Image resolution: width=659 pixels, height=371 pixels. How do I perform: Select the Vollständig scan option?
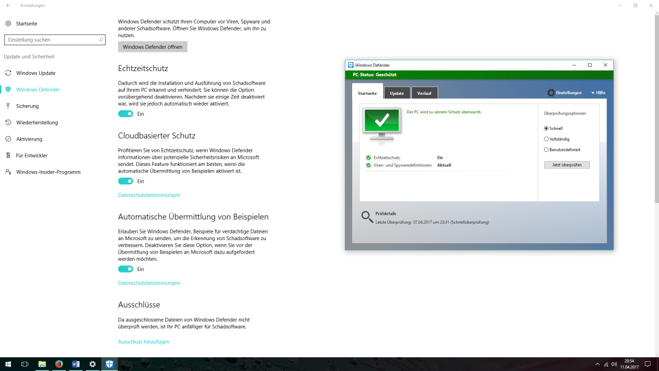click(546, 139)
